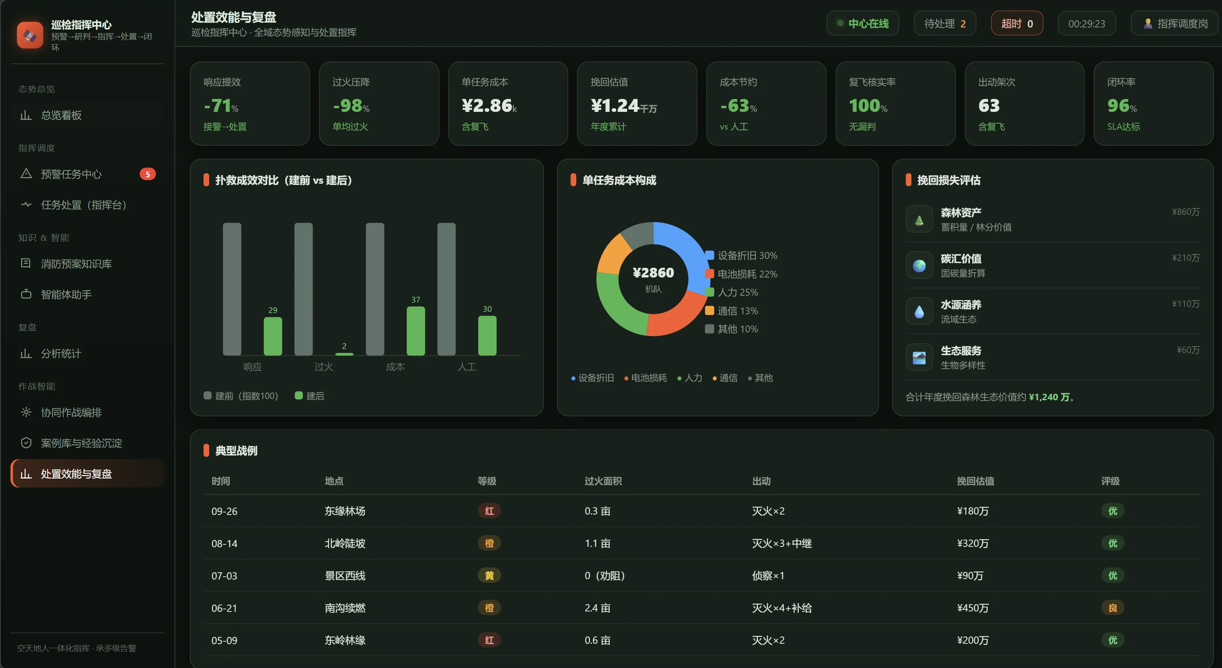Click the chart icon beside 分析统计
Screen dimensions: 1222x668
[26, 353]
